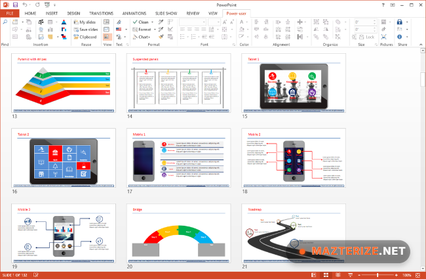Click the My slides button
Viewport: 426px width, 279px height.
85,22
